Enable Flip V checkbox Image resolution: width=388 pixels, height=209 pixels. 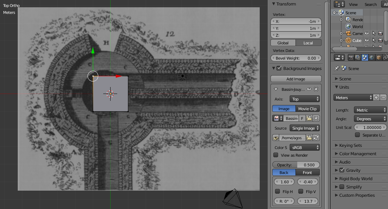301,191
